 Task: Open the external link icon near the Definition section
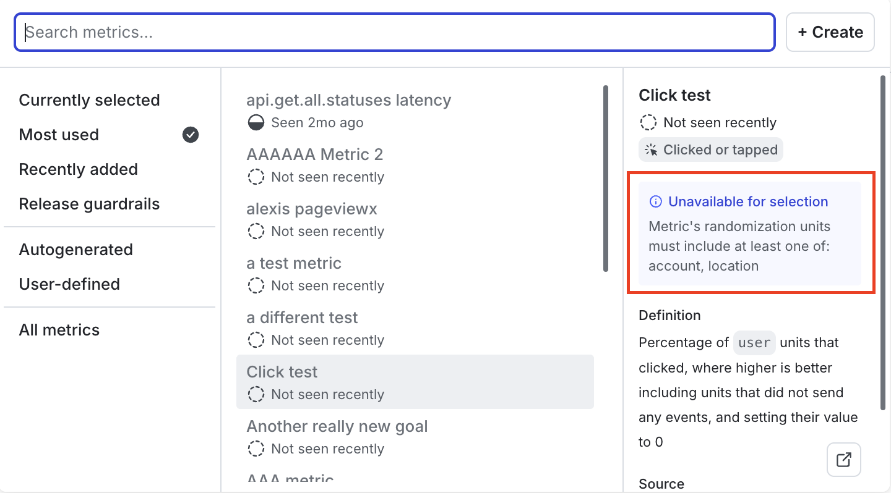pos(843,460)
